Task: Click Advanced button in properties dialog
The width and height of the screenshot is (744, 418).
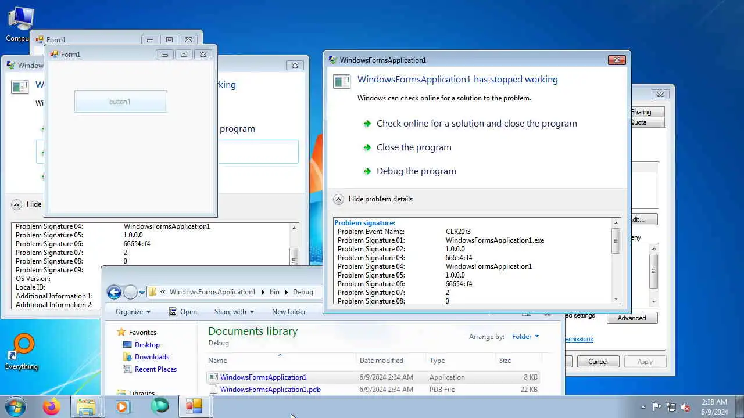Action: [x=632, y=318]
